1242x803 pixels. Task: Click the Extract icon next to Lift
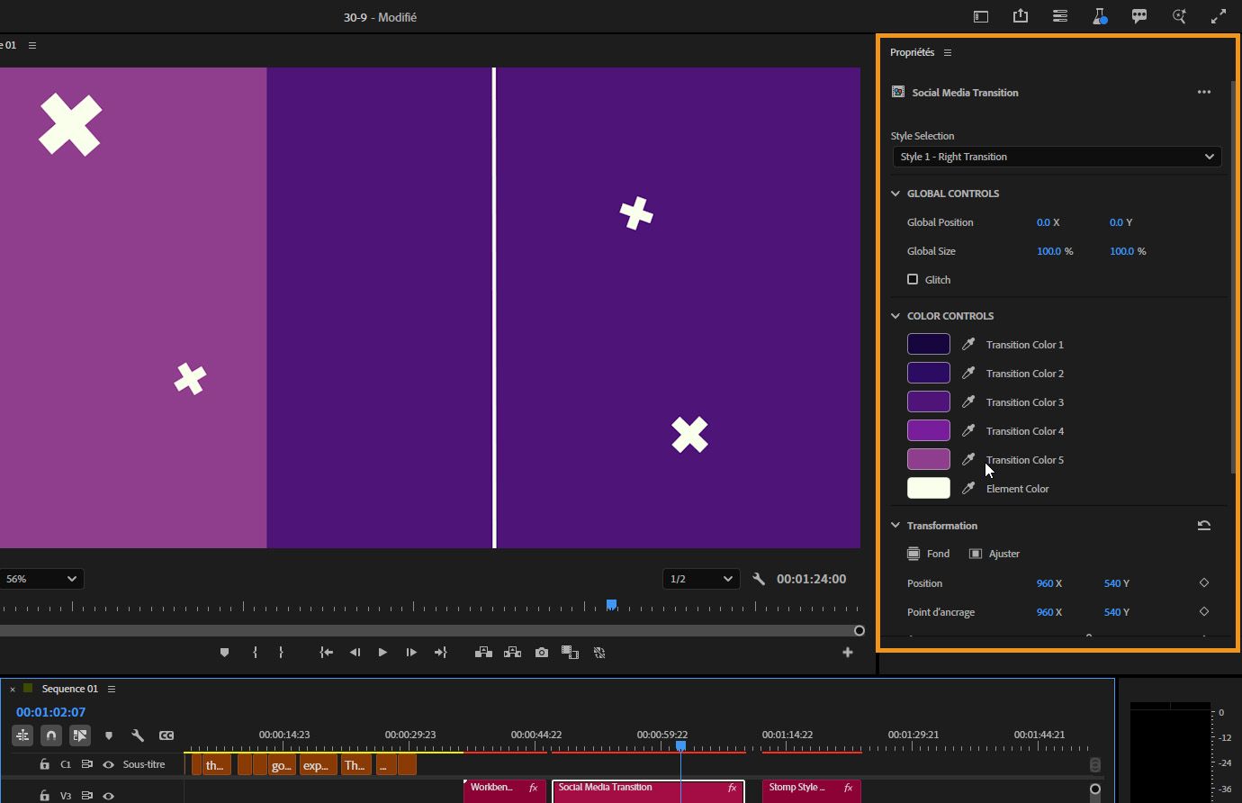click(x=512, y=652)
